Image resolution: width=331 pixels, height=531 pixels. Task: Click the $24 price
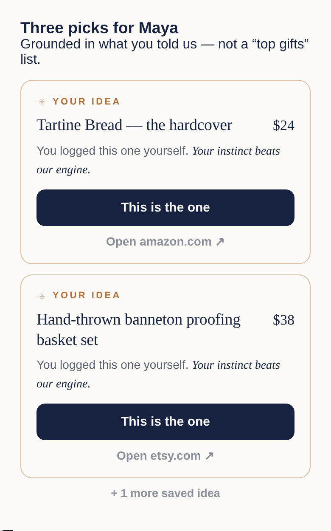point(283,125)
